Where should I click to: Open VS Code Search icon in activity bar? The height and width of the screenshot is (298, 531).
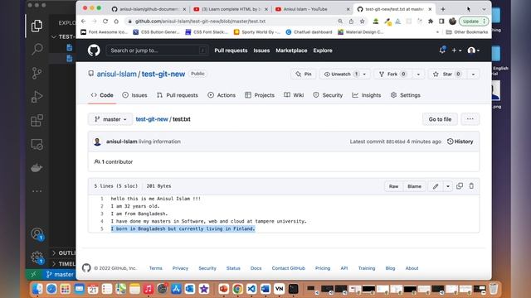click(x=37, y=49)
